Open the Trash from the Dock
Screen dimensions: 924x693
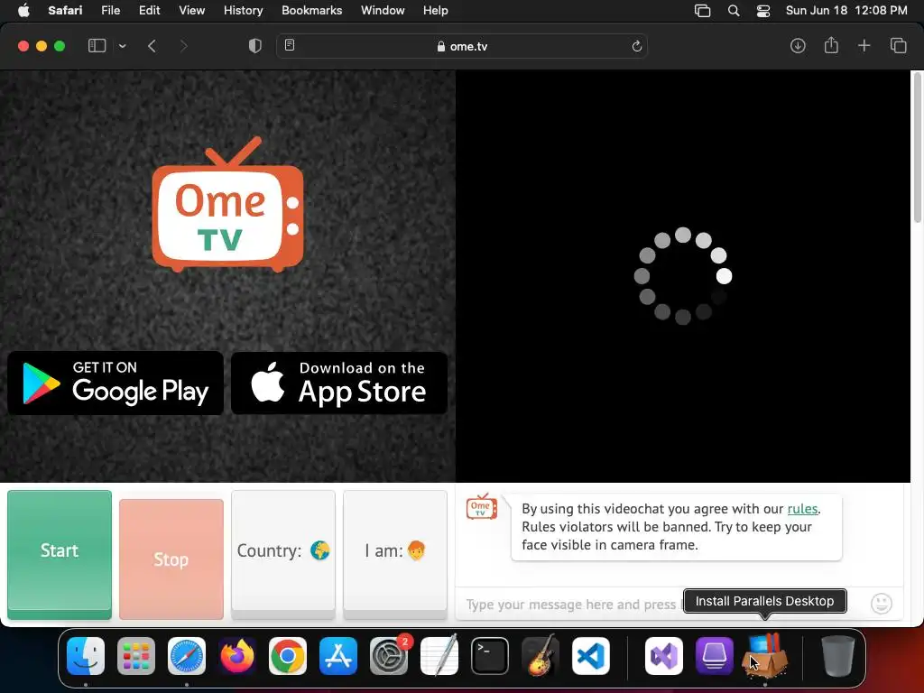838,655
